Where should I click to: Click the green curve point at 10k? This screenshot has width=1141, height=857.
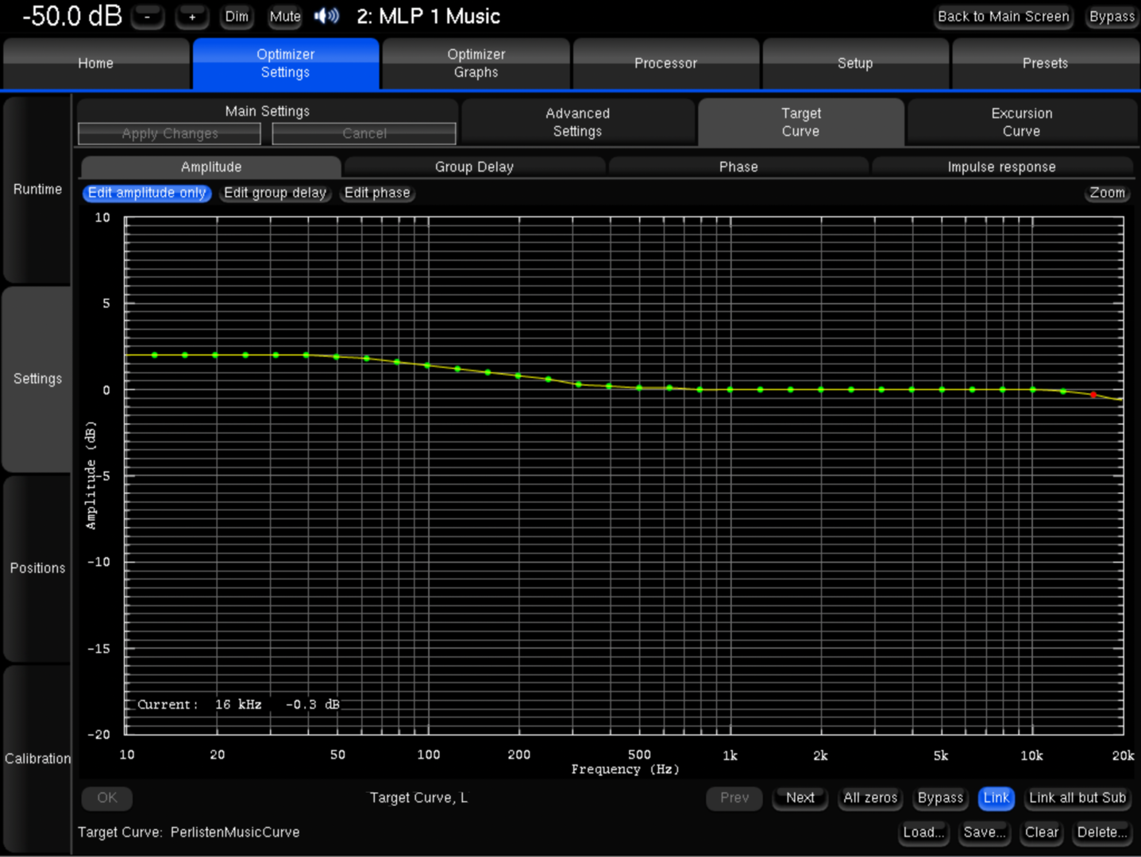coord(1033,390)
